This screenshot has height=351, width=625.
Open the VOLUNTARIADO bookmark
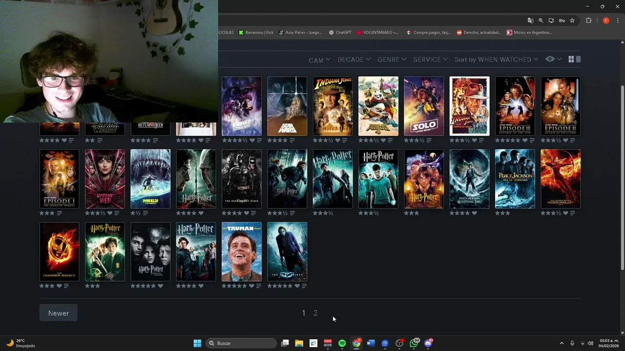tap(377, 33)
